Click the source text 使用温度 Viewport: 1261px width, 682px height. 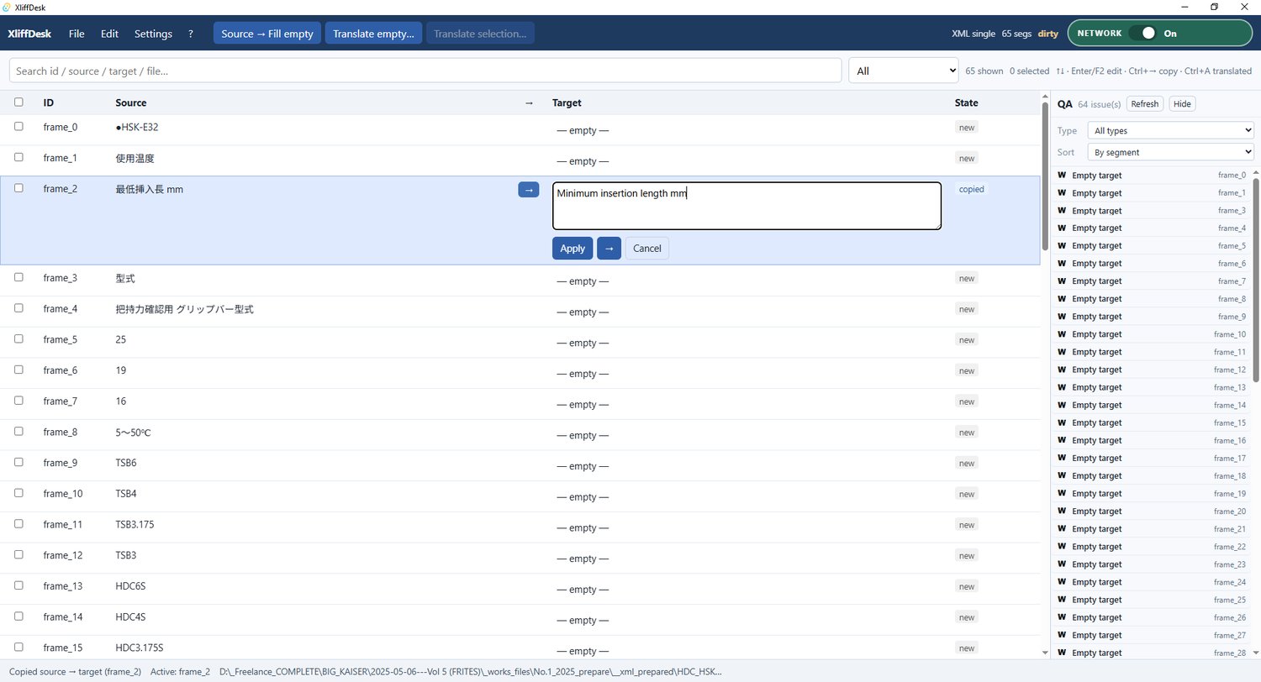(135, 158)
